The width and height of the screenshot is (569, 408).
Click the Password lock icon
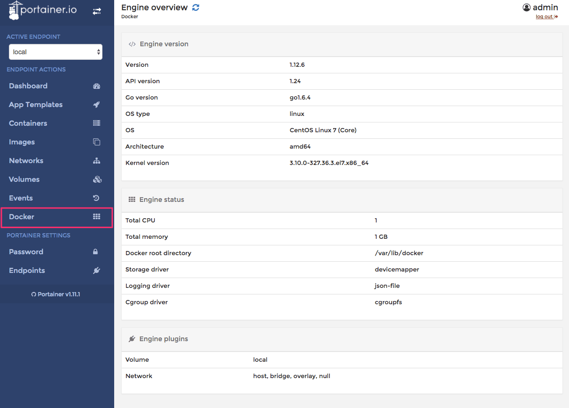click(95, 252)
